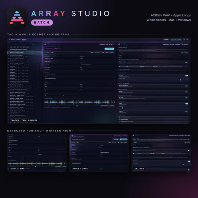Click the waveform in the main Tag panel
Viewport: 198px width, 198px height.
click(x=79, y=102)
